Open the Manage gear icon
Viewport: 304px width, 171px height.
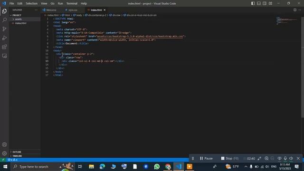point(4,153)
